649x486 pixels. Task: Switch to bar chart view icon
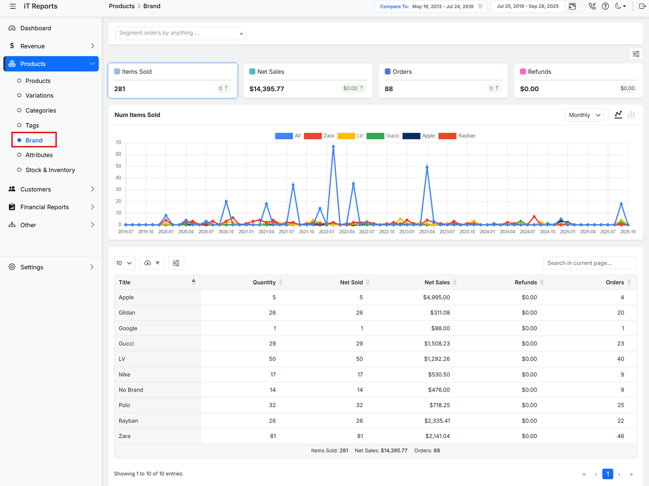point(631,115)
